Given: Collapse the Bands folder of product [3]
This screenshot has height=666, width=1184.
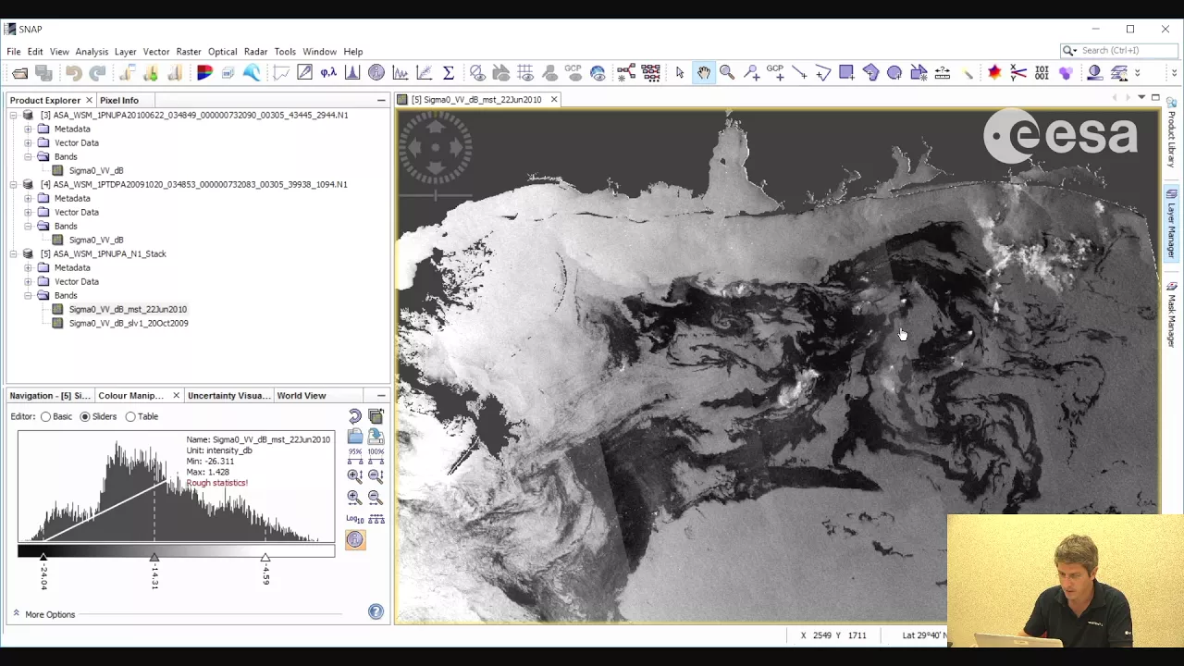Looking at the screenshot, I should pos(29,156).
